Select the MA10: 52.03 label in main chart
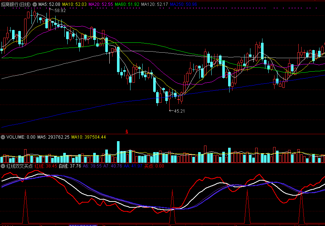The image size is (325, 226). coord(75,4)
